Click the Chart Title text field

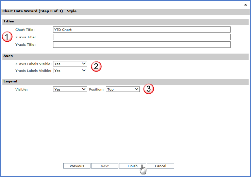click(x=141, y=29)
